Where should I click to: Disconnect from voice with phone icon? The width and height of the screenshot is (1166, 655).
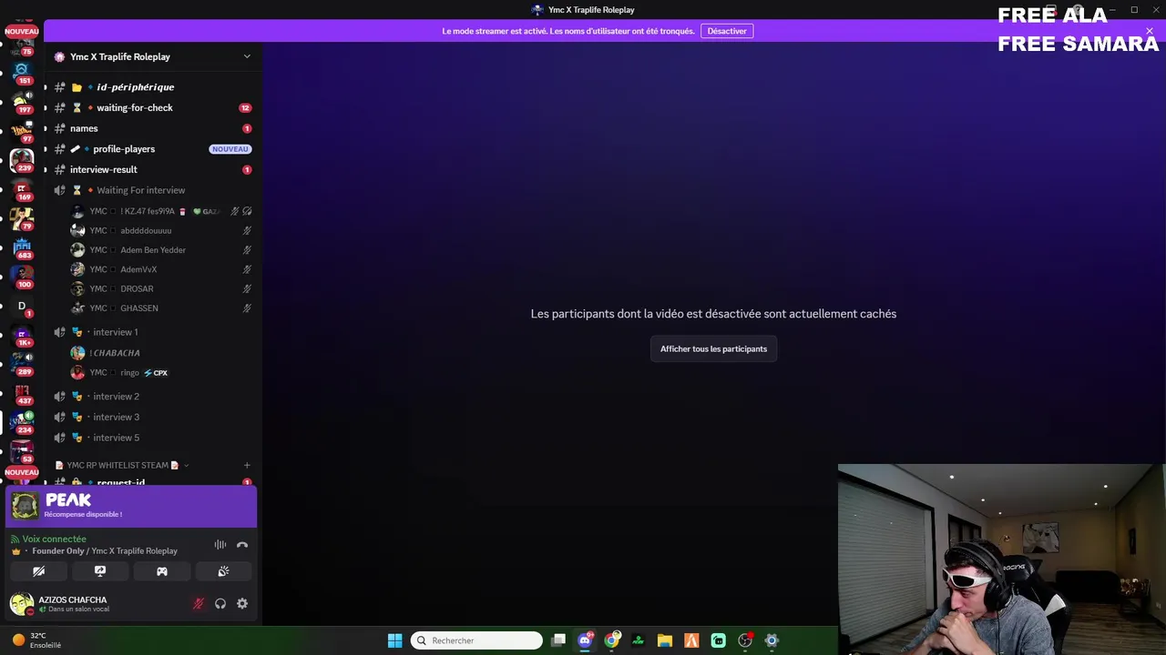tap(242, 545)
